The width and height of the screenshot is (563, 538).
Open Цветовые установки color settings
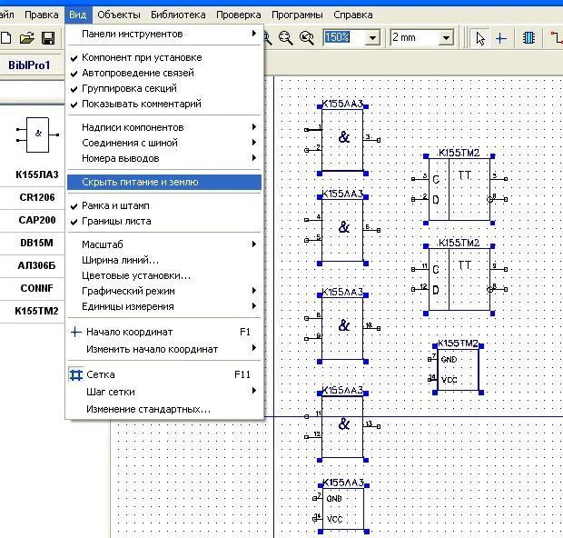coord(135,275)
